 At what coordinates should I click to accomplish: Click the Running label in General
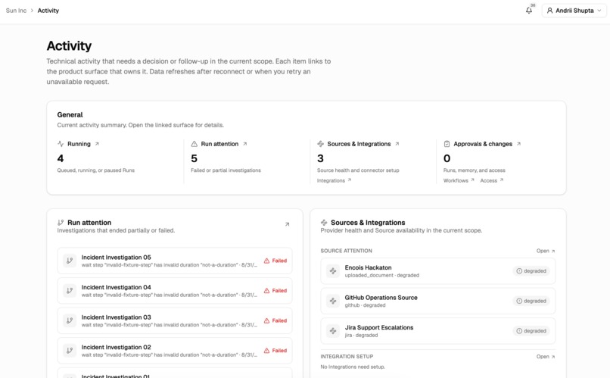[x=79, y=144]
